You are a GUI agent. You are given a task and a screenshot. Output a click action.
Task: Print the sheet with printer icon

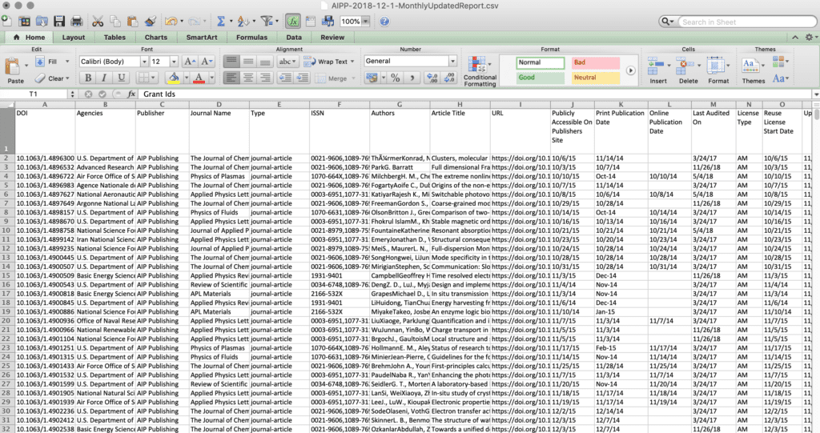(77, 22)
